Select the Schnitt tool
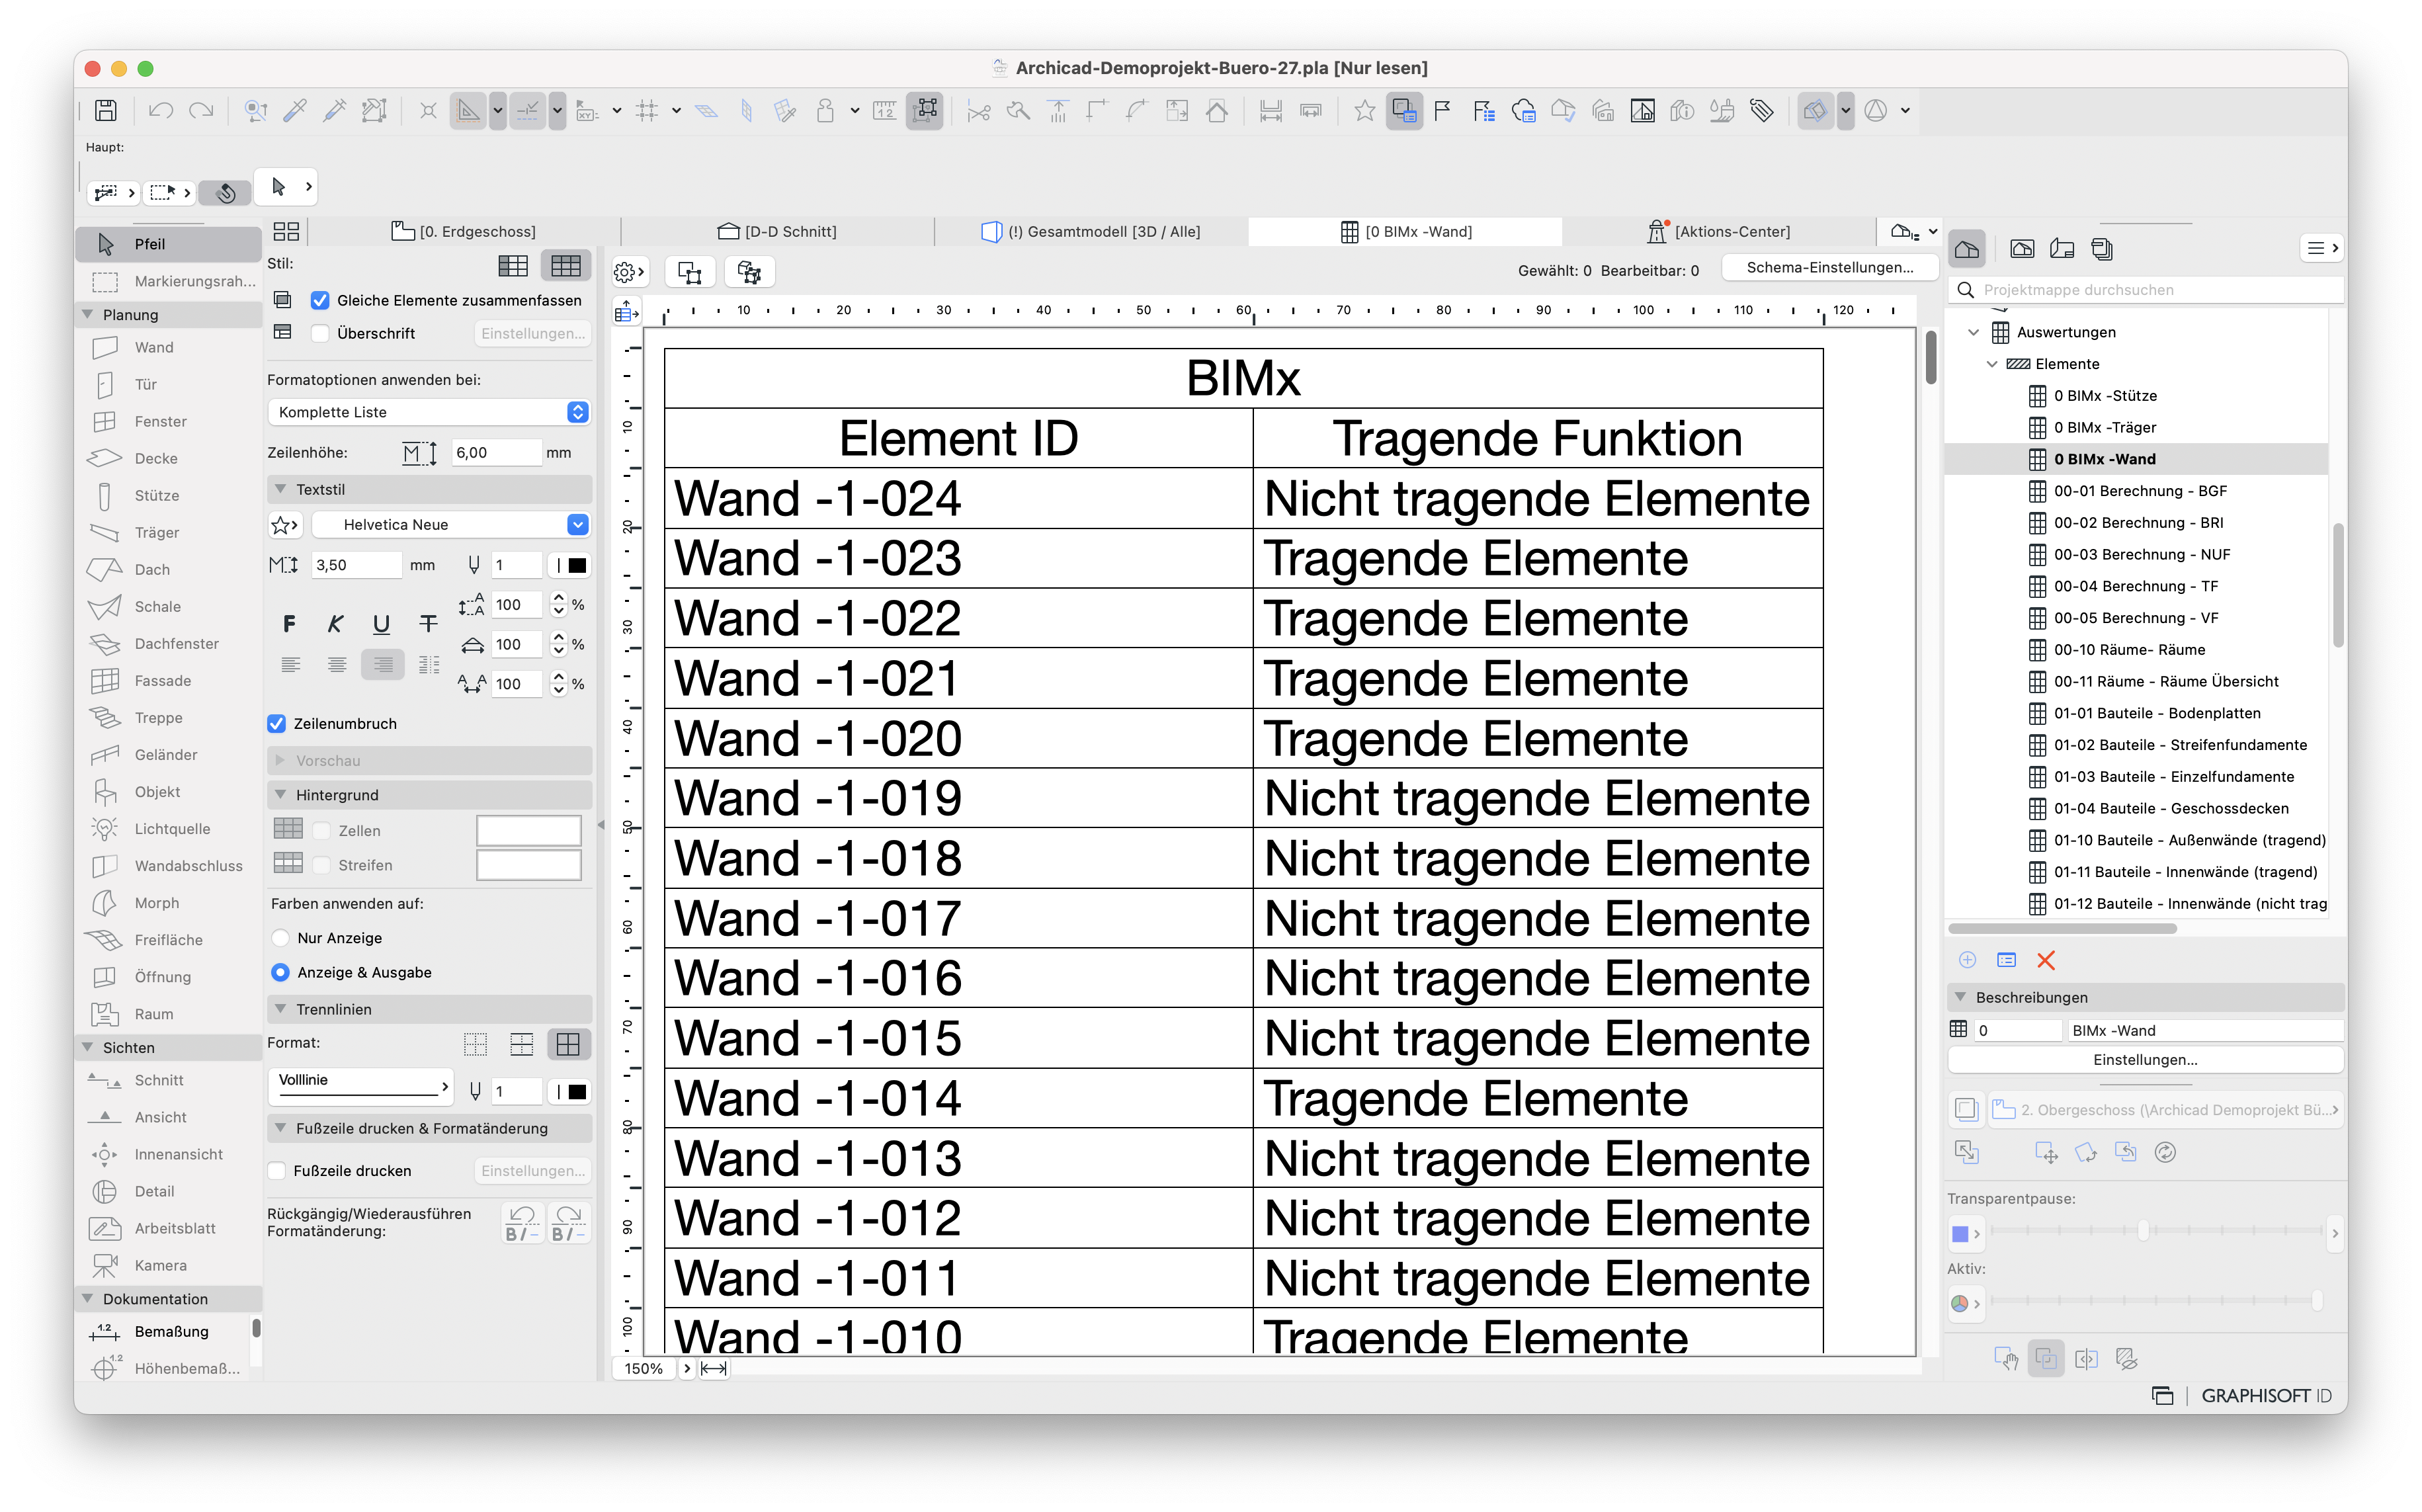This screenshot has height=1512, width=2422. click(x=168, y=1080)
